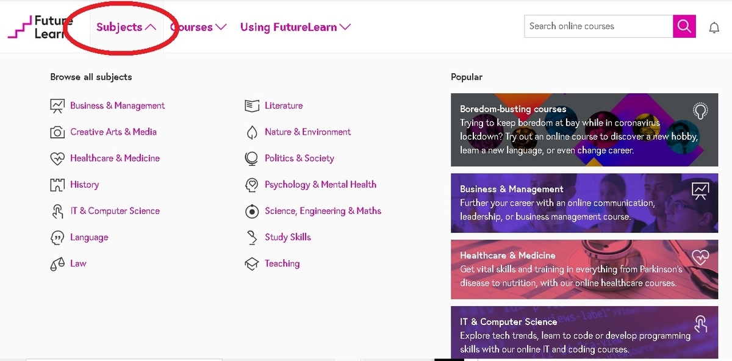Screen dimensions: 732x361
Task: Select Science, Engineering & Maths subject
Action: (323, 211)
